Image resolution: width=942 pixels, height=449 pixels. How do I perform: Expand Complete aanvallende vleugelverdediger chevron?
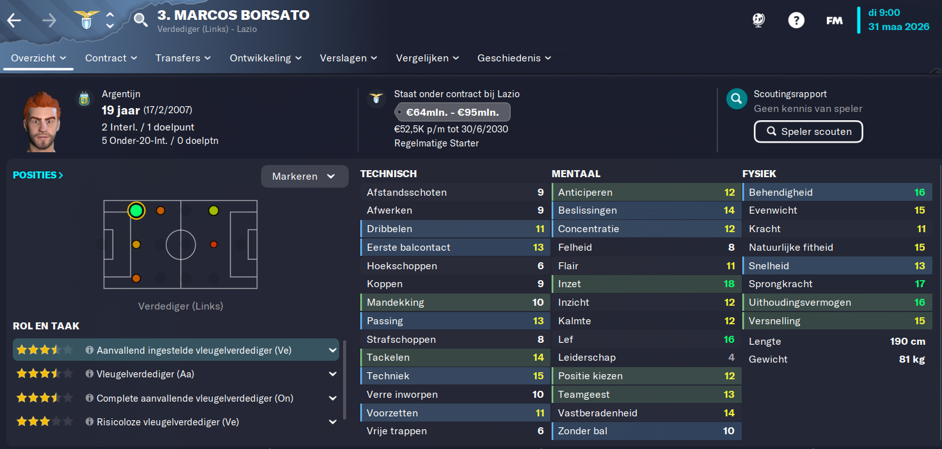point(333,398)
